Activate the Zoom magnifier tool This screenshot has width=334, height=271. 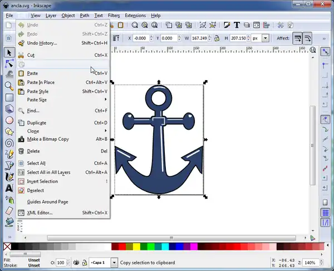[9, 86]
